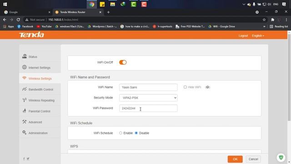Open Tenda Facebook link icon
291x164 pixels.
[24, 159]
